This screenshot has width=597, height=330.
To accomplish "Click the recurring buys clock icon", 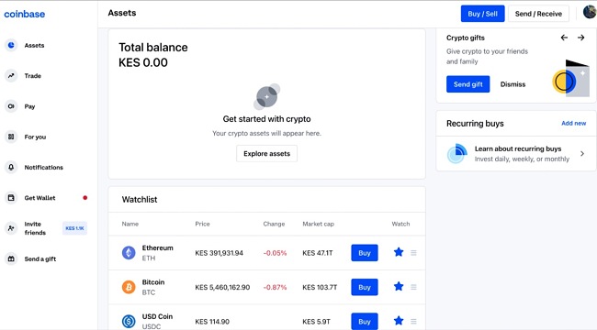I will click(456, 154).
